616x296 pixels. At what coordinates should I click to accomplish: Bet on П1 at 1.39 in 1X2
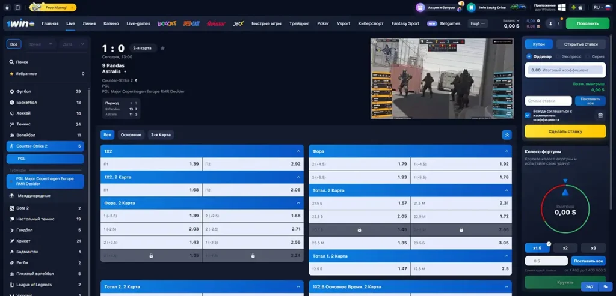[x=151, y=164]
